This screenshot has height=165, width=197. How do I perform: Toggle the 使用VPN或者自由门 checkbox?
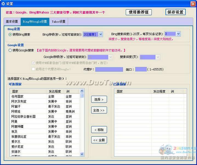[33, 63]
